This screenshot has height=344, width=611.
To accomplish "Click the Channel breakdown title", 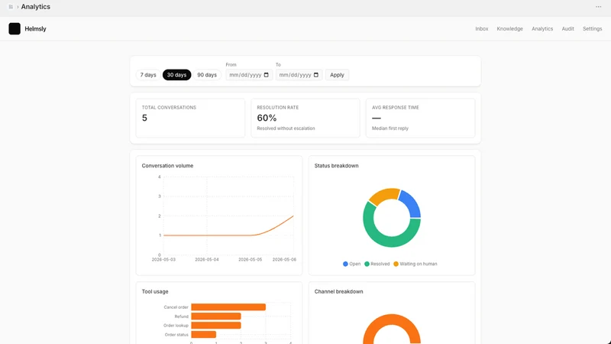I will [338, 292].
